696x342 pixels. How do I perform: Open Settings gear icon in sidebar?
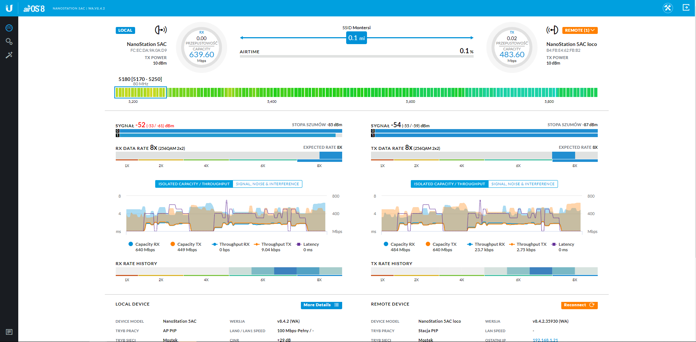coord(9,42)
